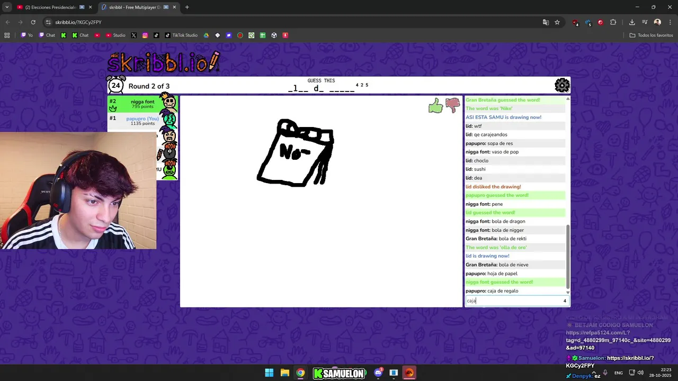Open the tab search dropdown
Viewport: 678px width, 381px height.
(7, 7)
